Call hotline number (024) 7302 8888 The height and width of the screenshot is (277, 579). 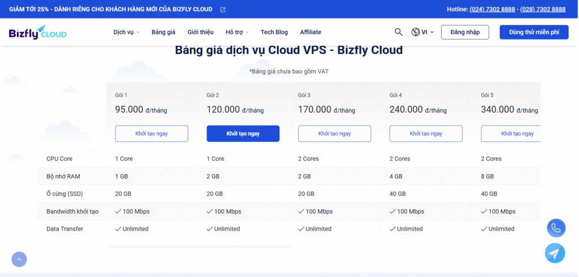coord(492,10)
